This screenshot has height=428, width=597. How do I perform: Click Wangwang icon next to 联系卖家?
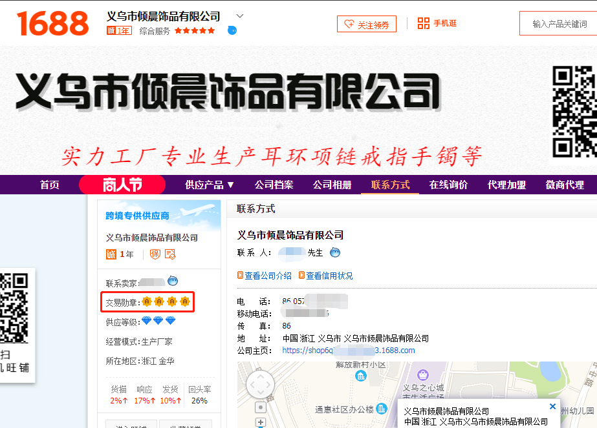coord(173,281)
